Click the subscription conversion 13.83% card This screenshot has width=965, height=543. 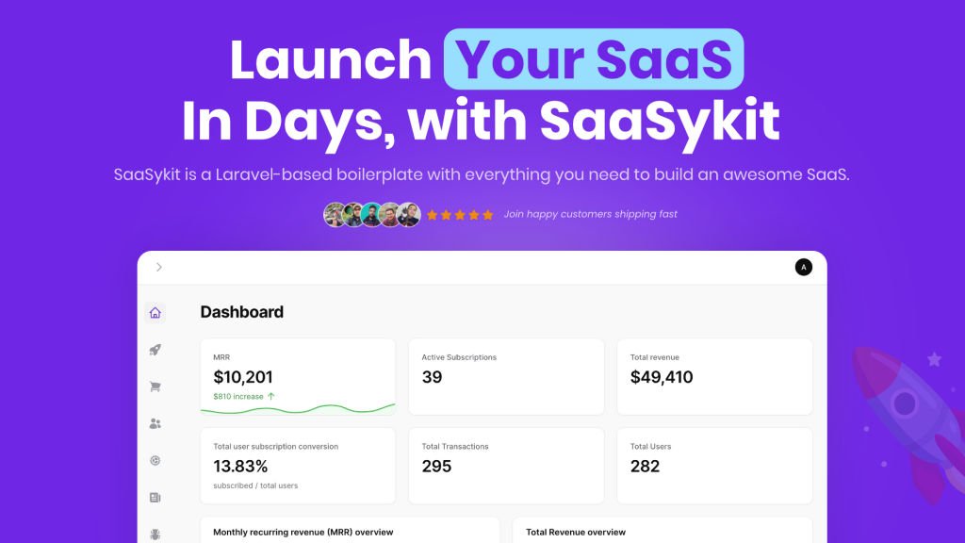(x=298, y=465)
